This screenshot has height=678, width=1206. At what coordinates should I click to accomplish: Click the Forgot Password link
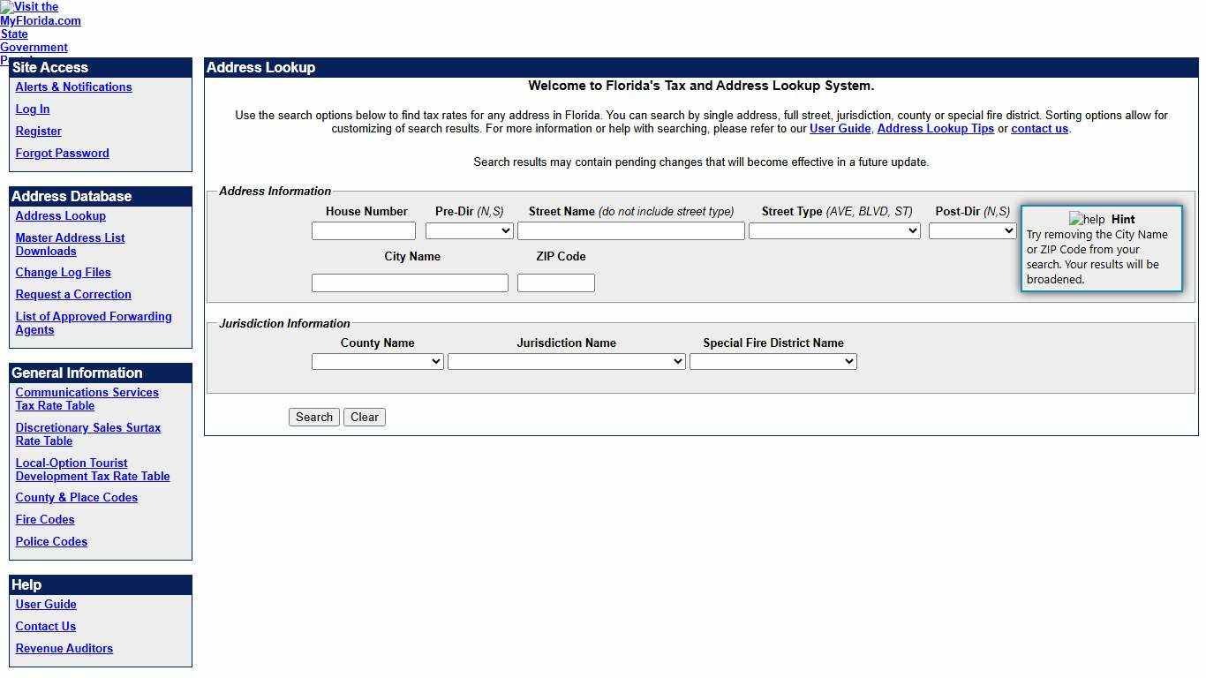(x=62, y=153)
